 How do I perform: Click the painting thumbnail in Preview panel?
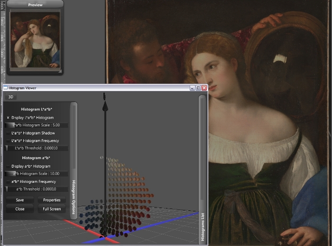pyautogui.click(x=35, y=40)
